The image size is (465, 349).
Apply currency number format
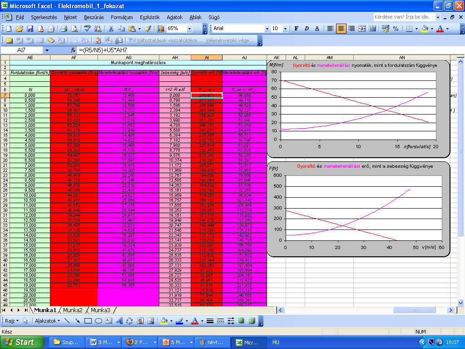[x=385, y=29]
